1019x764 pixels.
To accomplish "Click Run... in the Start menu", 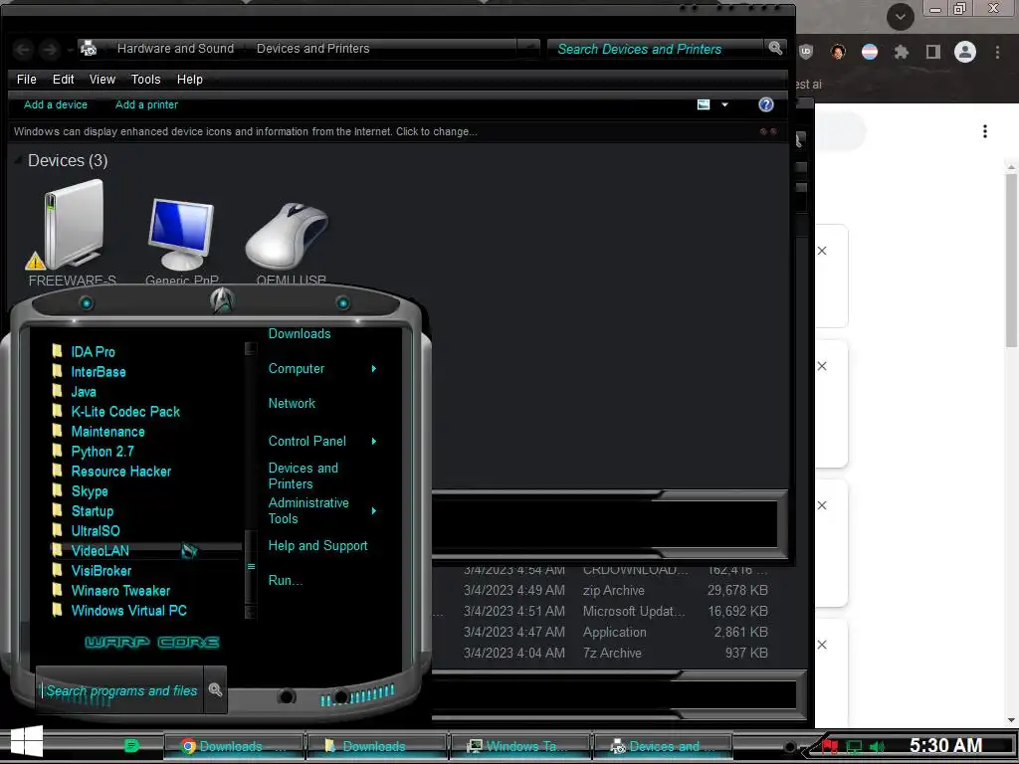I will coord(286,581).
